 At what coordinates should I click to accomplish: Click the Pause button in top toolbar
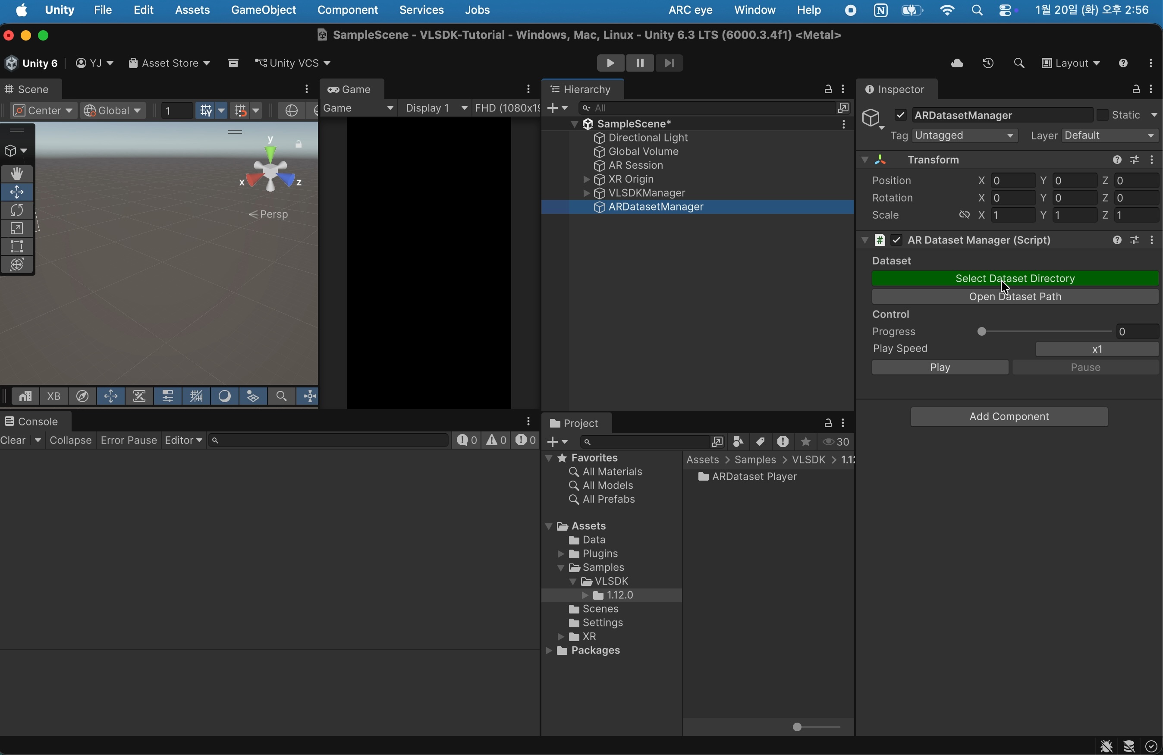(640, 63)
